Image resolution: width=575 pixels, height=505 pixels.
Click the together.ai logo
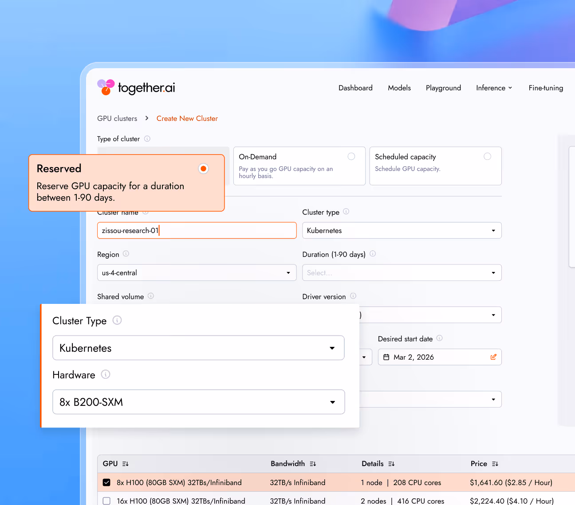coord(136,87)
